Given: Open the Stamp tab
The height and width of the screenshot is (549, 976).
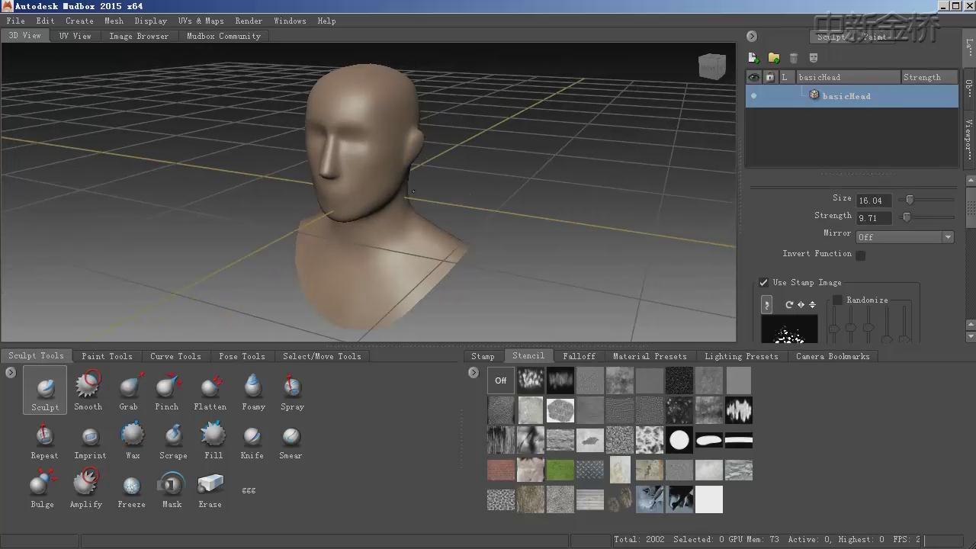Looking at the screenshot, I should point(483,356).
